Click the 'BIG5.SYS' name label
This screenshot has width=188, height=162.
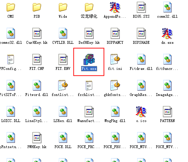click(x=141, y=16)
